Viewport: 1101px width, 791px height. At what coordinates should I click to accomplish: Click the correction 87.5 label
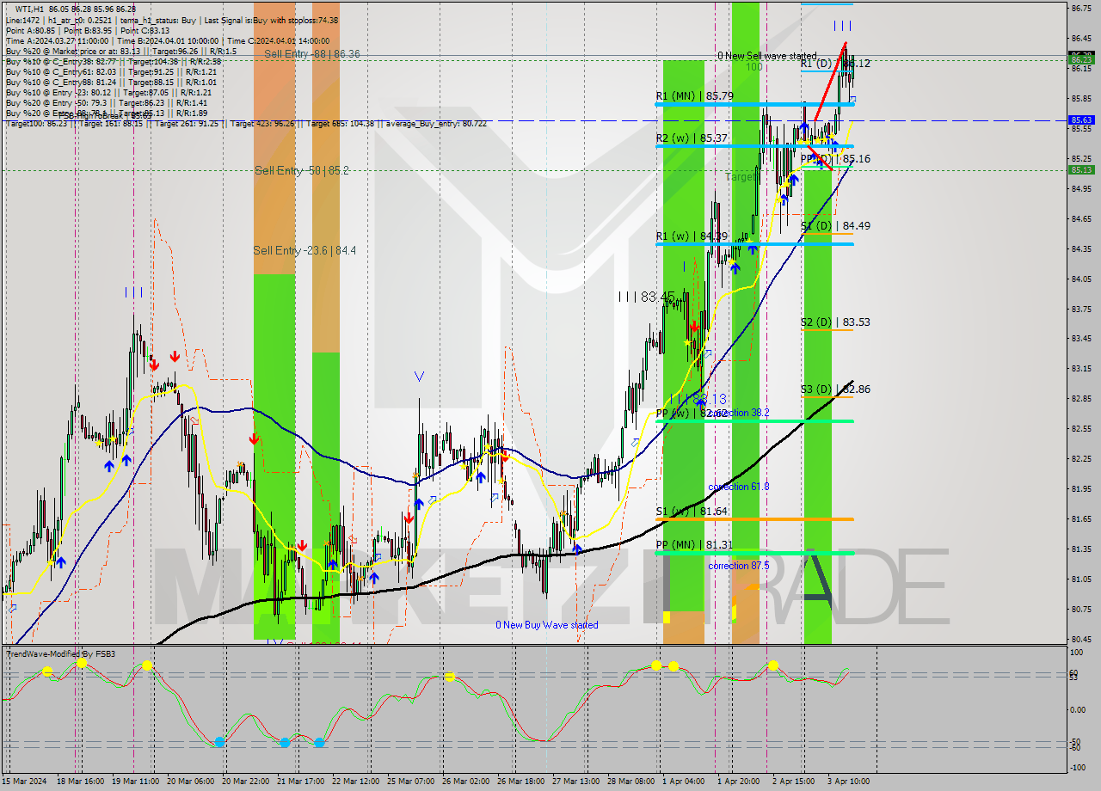(739, 566)
